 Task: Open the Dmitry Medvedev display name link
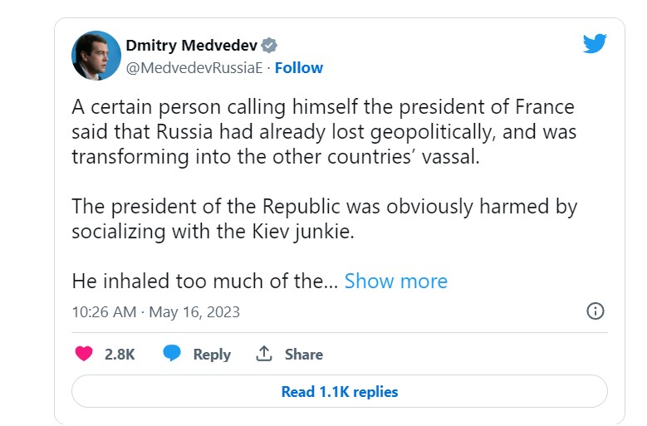(191, 45)
